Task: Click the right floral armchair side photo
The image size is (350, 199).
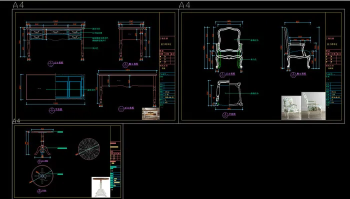Action: click(x=313, y=106)
